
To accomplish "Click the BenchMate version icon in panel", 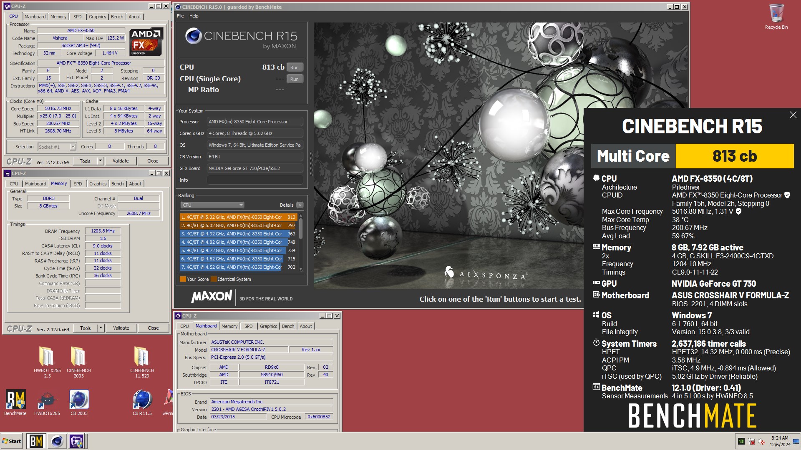I will [596, 387].
